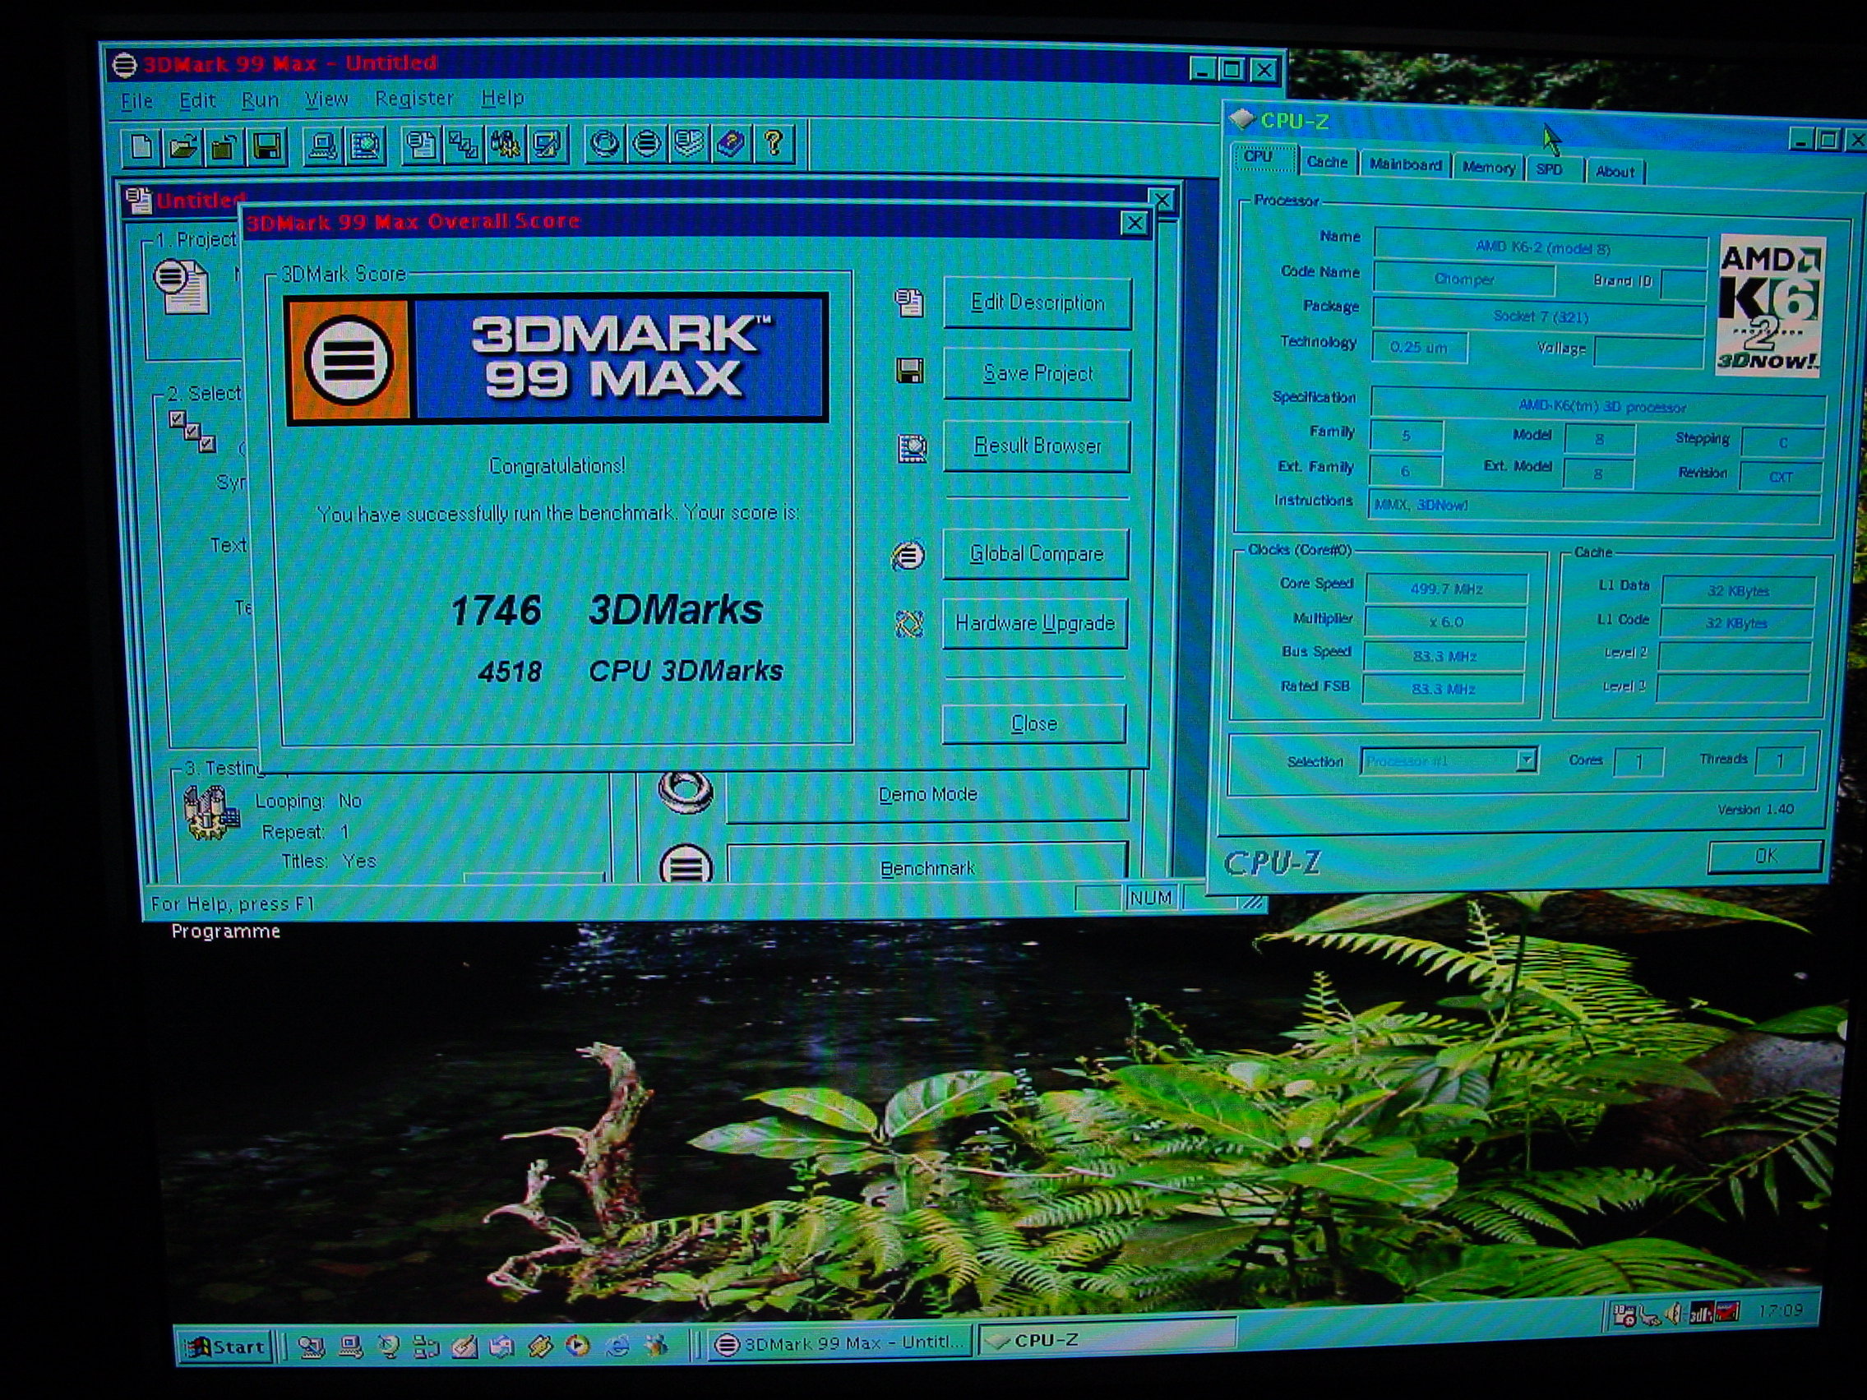Click the Save floppy toolbar icon
This screenshot has width=1867, height=1400.
point(266,147)
